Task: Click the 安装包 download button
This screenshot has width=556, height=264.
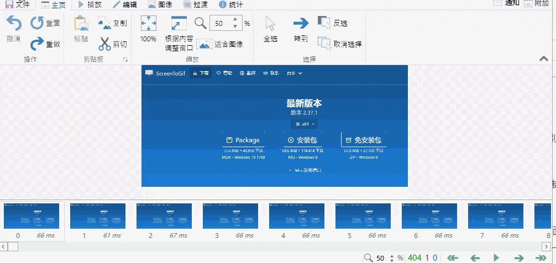Action: pyautogui.click(x=303, y=140)
